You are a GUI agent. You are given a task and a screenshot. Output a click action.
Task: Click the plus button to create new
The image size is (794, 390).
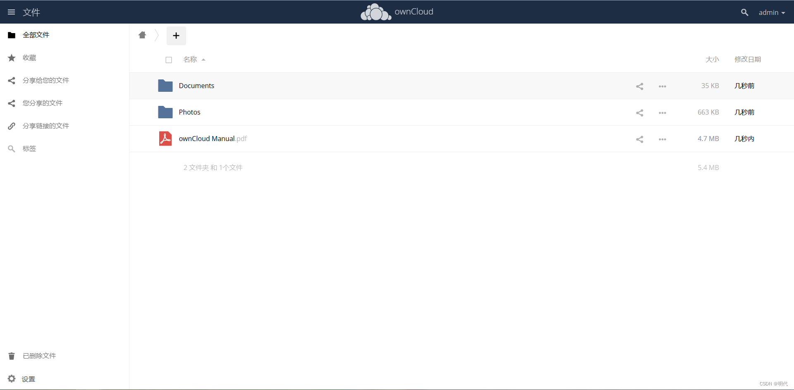176,36
